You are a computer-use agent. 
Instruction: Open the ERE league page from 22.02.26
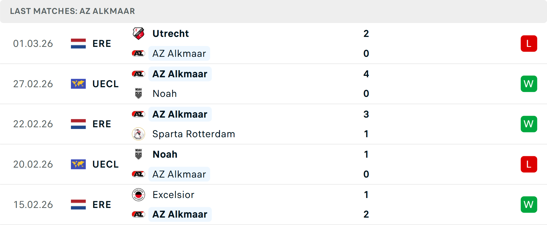pyautogui.click(x=102, y=124)
